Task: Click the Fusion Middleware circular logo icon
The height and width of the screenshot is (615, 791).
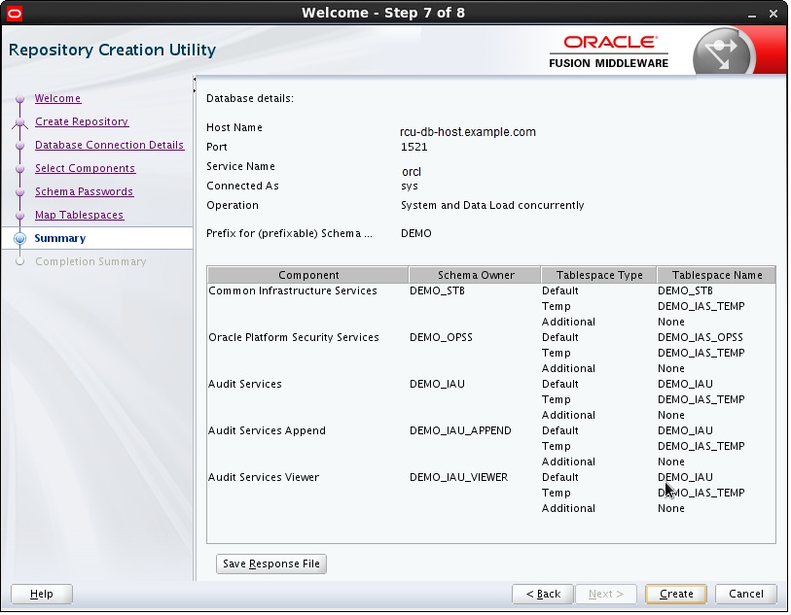Action: (x=724, y=52)
